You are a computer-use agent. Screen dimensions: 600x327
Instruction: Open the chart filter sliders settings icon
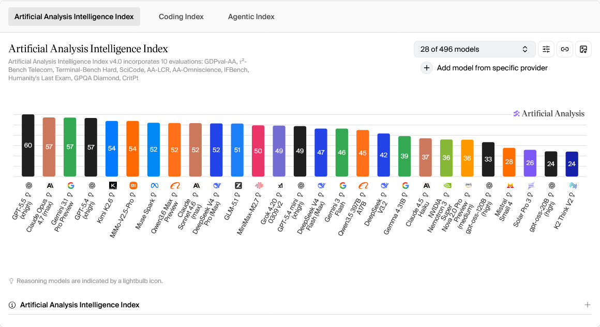pyautogui.click(x=546, y=49)
